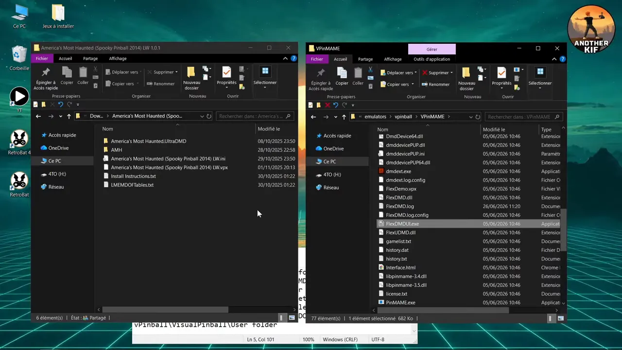
Task: Sort by Nom column in left window
Action: pos(178,129)
